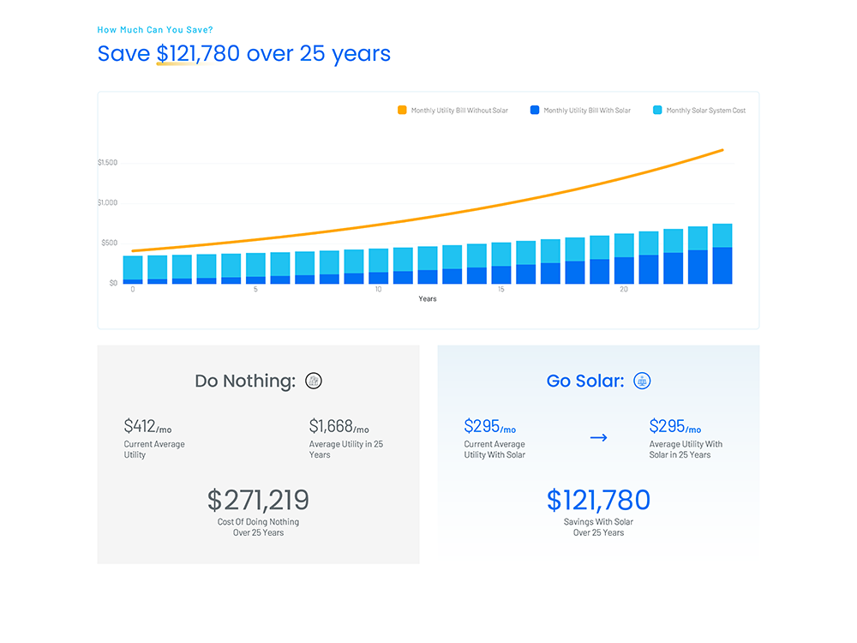Click the 'Cost Of Doing Nothing Over 25 Years' caption

click(x=258, y=527)
